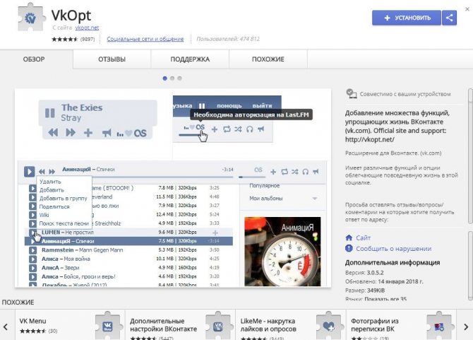The width and height of the screenshot is (473, 340).
Task: Click plus icon in audio player toolbar
Action: tap(273, 172)
